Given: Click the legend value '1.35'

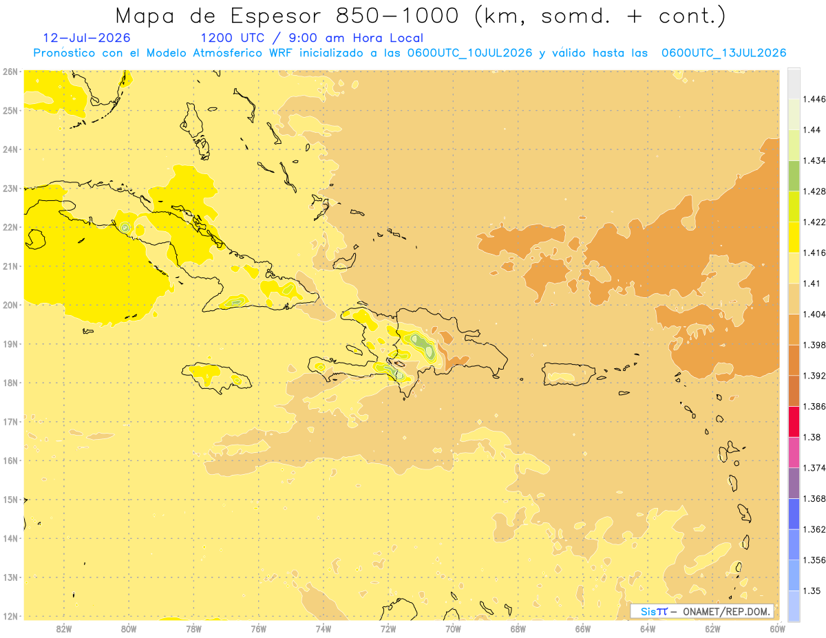Looking at the screenshot, I should [812, 591].
